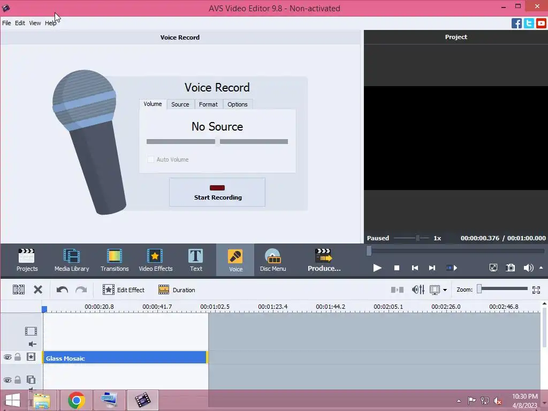Show hidden system tray icons

click(x=459, y=401)
